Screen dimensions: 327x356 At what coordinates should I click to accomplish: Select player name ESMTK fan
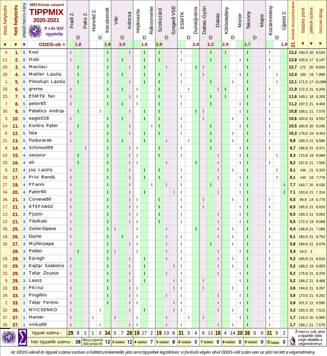pyautogui.click(x=42, y=96)
